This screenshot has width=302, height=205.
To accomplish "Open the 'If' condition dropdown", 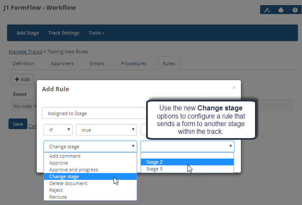I will point(58,130).
